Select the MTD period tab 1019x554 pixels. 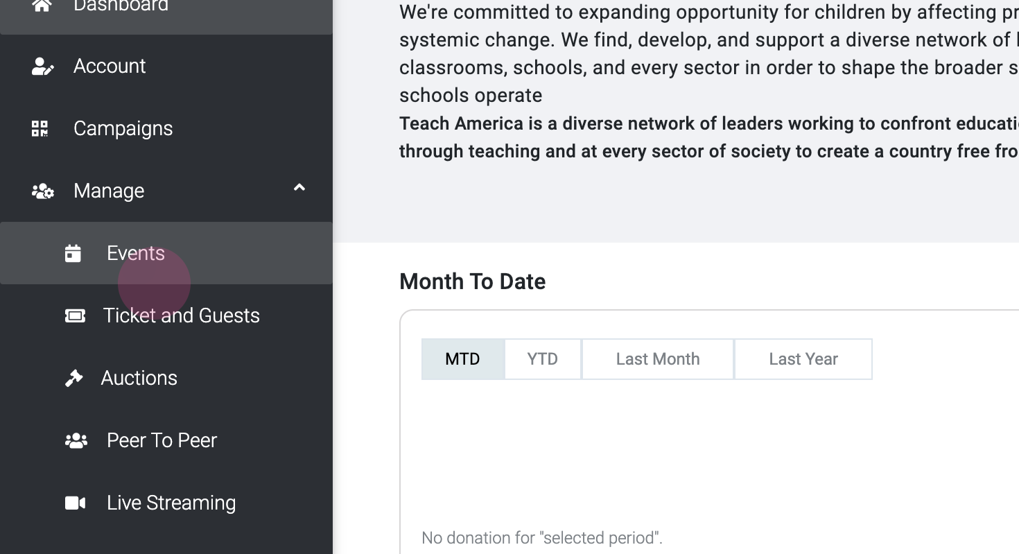coord(462,359)
